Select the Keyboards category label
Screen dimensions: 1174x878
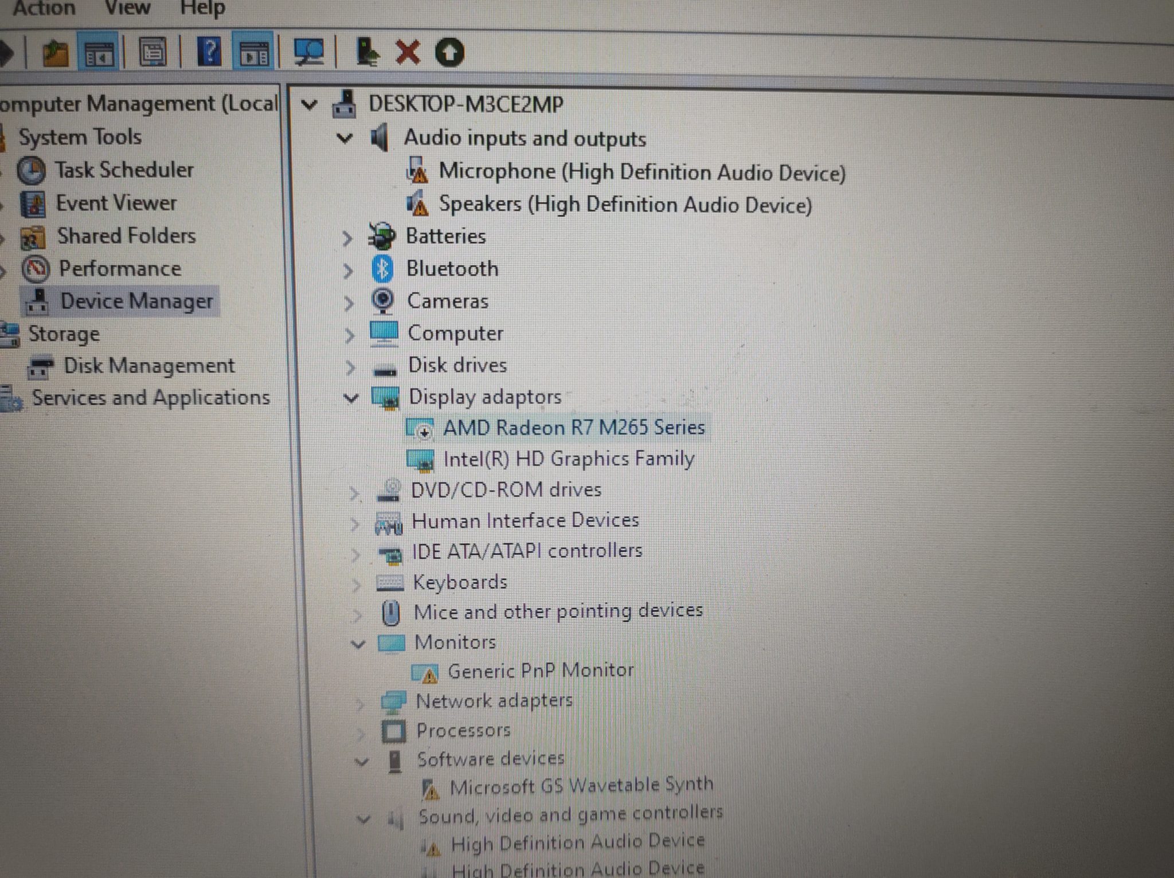pyautogui.click(x=460, y=582)
